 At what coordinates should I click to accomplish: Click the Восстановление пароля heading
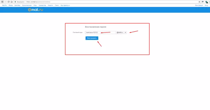[x=96, y=27]
